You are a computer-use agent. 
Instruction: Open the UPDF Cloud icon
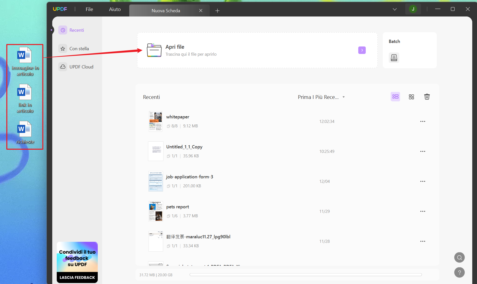point(63,67)
